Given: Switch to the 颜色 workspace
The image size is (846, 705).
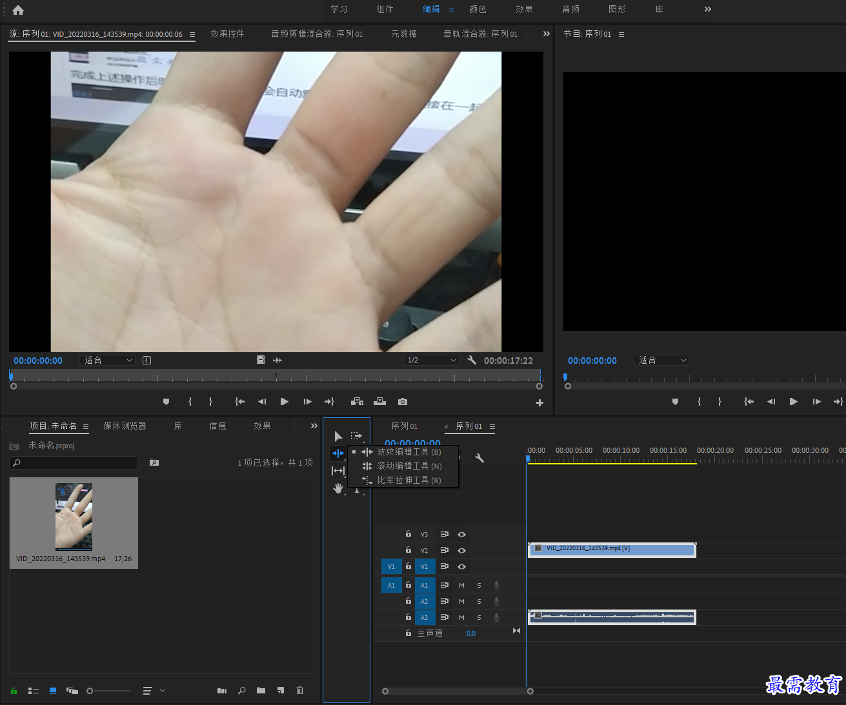Looking at the screenshot, I should (478, 10).
